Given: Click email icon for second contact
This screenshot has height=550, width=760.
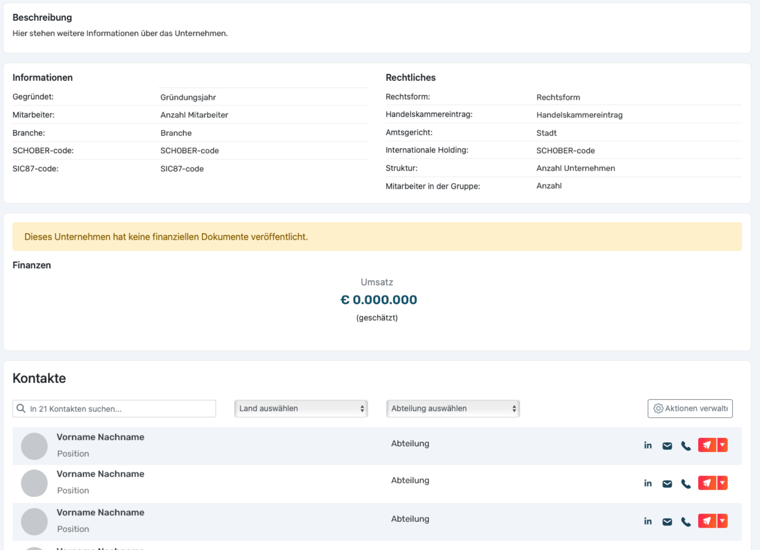Looking at the screenshot, I should (x=667, y=484).
